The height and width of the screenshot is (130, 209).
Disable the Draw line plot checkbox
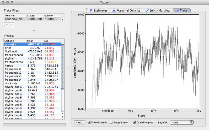(134, 122)
